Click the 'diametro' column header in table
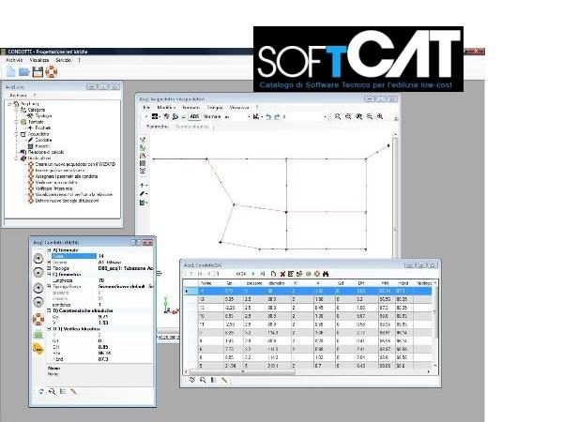Screen dimensions: 563x422 279,283
